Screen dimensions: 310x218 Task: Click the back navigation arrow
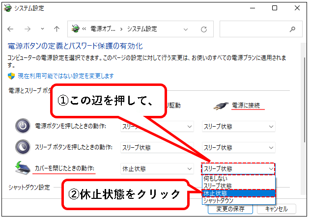tap(10, 29)
